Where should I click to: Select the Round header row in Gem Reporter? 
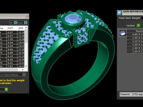pyautogui.click(x=135, y=31)
